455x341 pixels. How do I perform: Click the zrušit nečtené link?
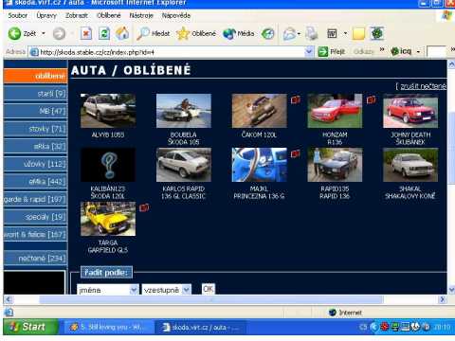pyautogui.click(x=423, y=86)
